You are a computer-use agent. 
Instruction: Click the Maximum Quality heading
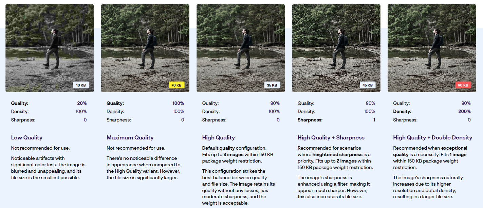click(130, 137)
